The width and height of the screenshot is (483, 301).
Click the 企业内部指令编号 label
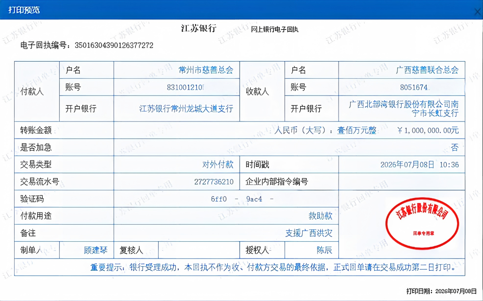pos(277,182)
